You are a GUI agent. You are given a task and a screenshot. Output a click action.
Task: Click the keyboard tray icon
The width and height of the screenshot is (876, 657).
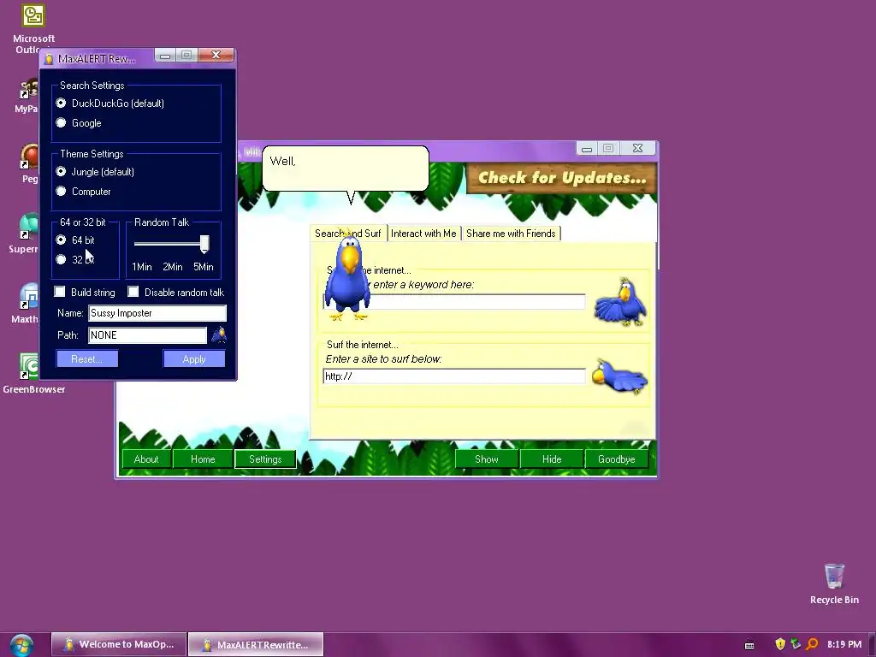click(749, 645)
